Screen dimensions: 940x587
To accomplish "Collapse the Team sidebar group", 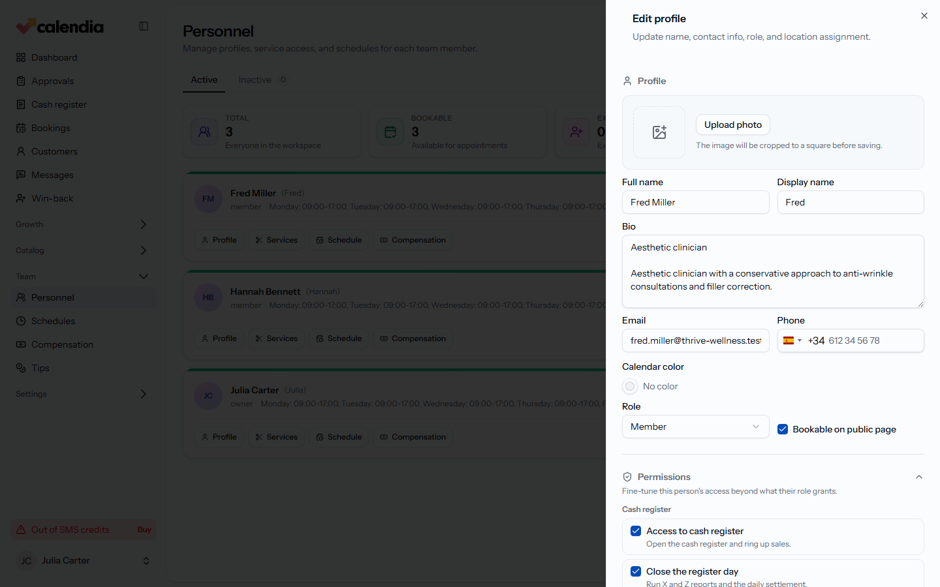I will coord(84,277).
